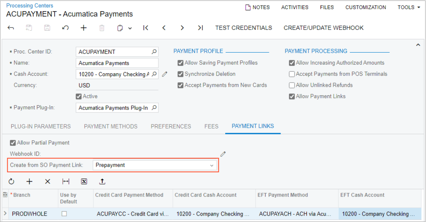The height and width of the screenshot is (222, 426).
Task: Switch to Payment Methods tab
Action: [x=110, y=126]
